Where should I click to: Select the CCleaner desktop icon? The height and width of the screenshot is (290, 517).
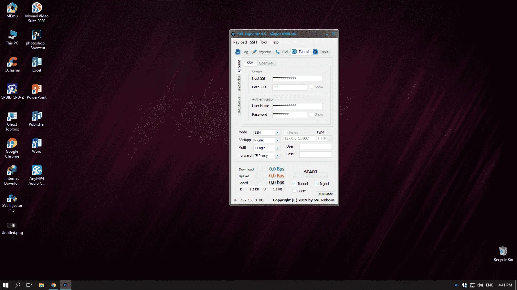point(12,64)
